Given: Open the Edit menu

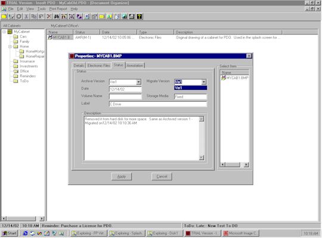Looking at the screenshot, I should pyautogui.click(x=20, y=9).
